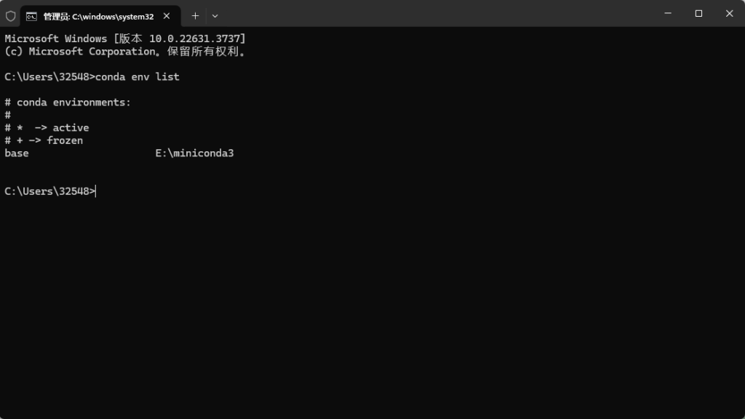Click the administrator shield icon
Screen dimensions: 745x419
pyautogui.click(x=10, y=15)
